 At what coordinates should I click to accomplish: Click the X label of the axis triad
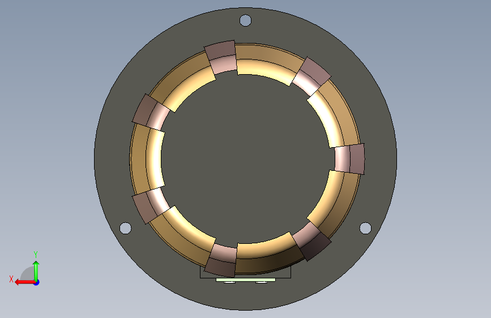(11, 279)
